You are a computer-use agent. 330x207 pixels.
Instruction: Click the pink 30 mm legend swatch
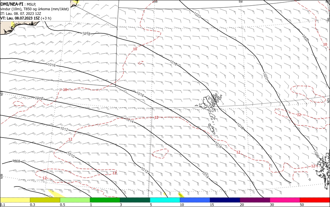[x=285, y=200]
